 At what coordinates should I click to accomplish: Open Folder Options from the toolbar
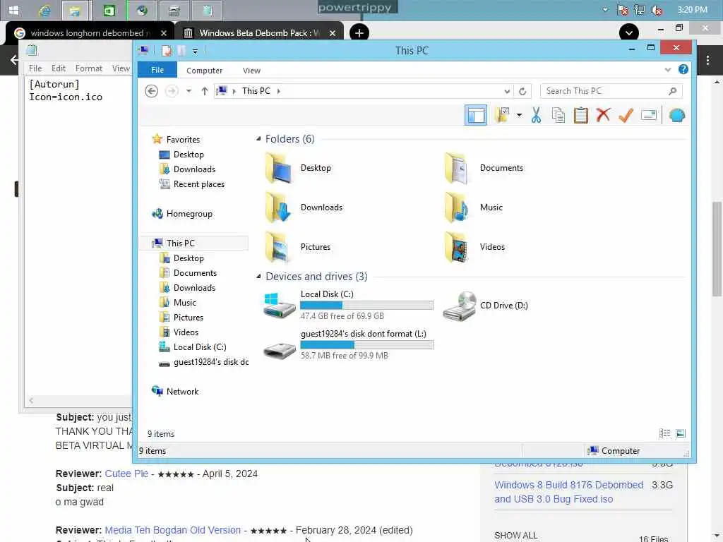pyautogui.click(x=502, y=115)
